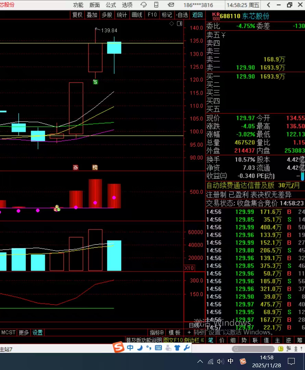The height and width of the screenshot is (370, 305).
Task: Switch to the 价 tab
Action: tap(222, 340)
